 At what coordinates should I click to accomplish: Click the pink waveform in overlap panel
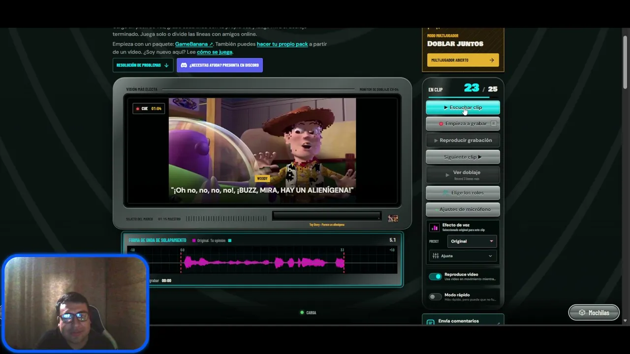[x=263, y=263]
